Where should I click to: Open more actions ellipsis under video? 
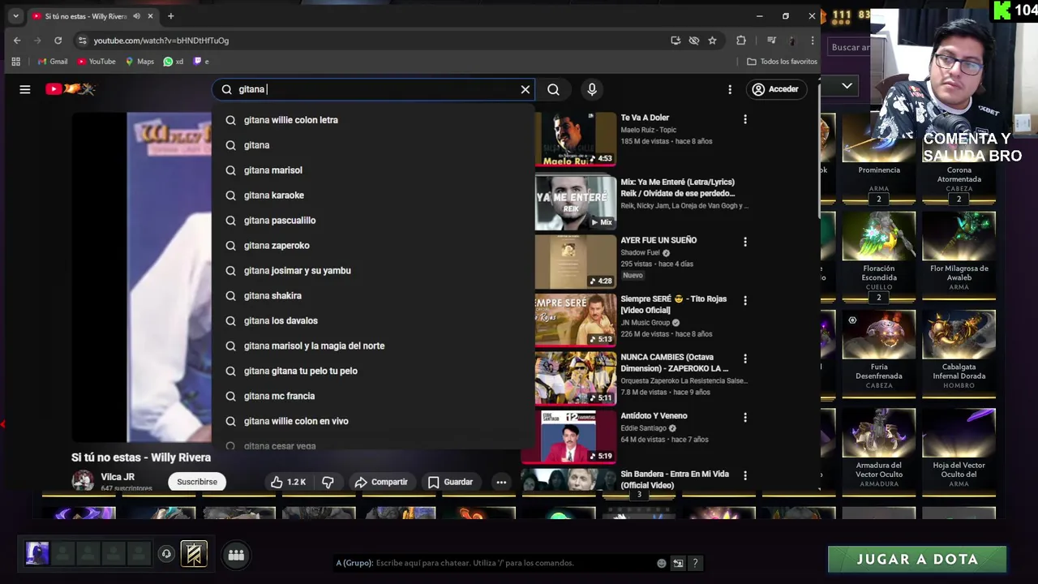pos(501,482)
